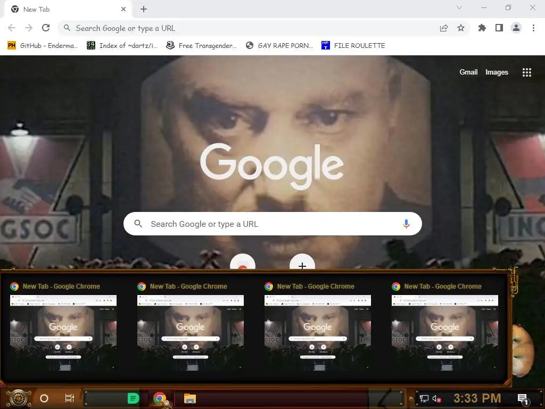Switch to third New Tab preview thumbnail
The image size is (545, 409).
(318, 333)
